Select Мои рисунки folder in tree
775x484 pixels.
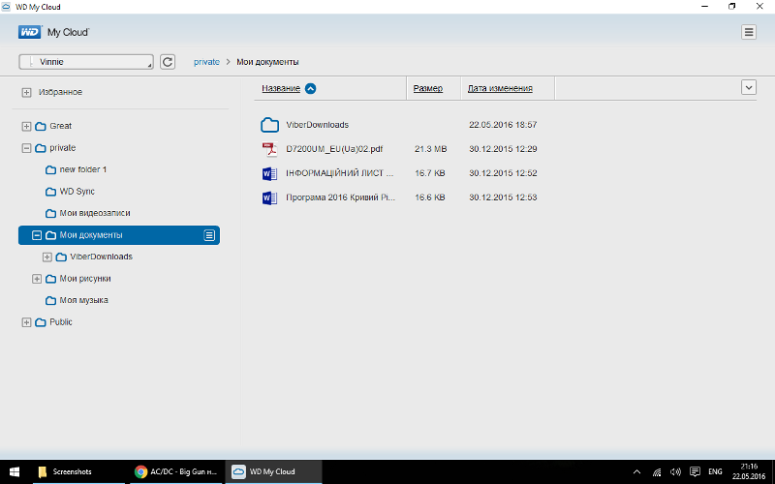tap(85, 278)
